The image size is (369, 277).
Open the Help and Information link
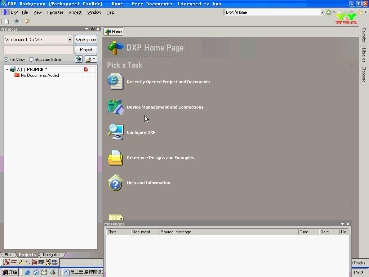point(148,183)
